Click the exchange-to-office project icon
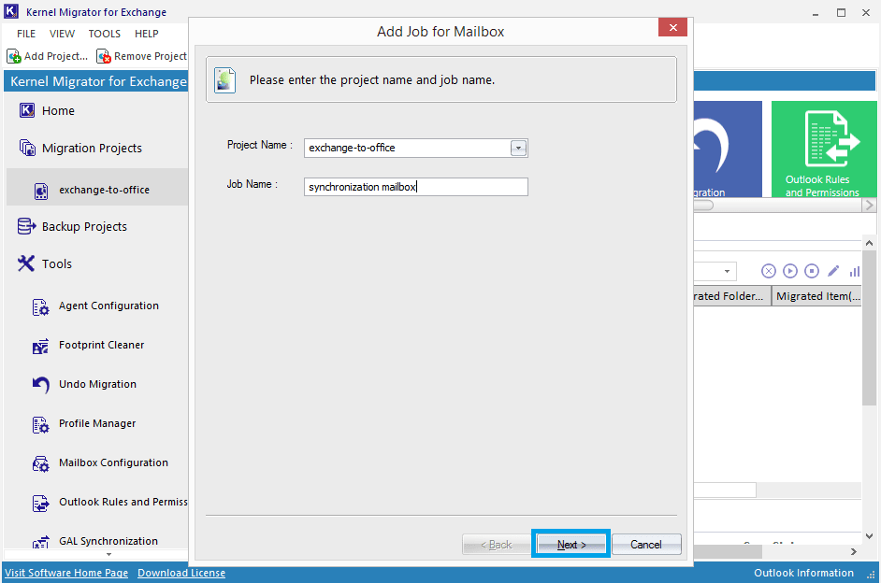Screen dimensions: 881x583 pyautogui.click(x=41, y=192)
